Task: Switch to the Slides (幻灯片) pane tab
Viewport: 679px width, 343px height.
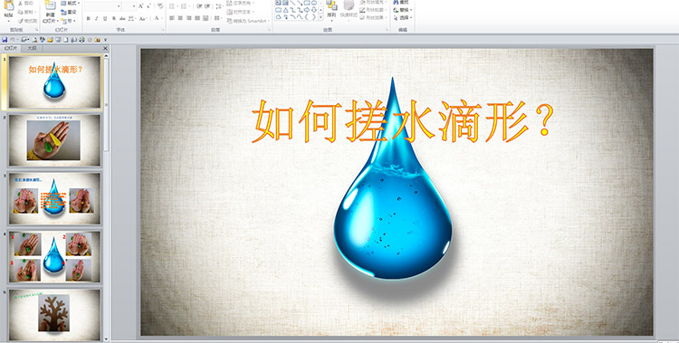Action: pos(11,49)
